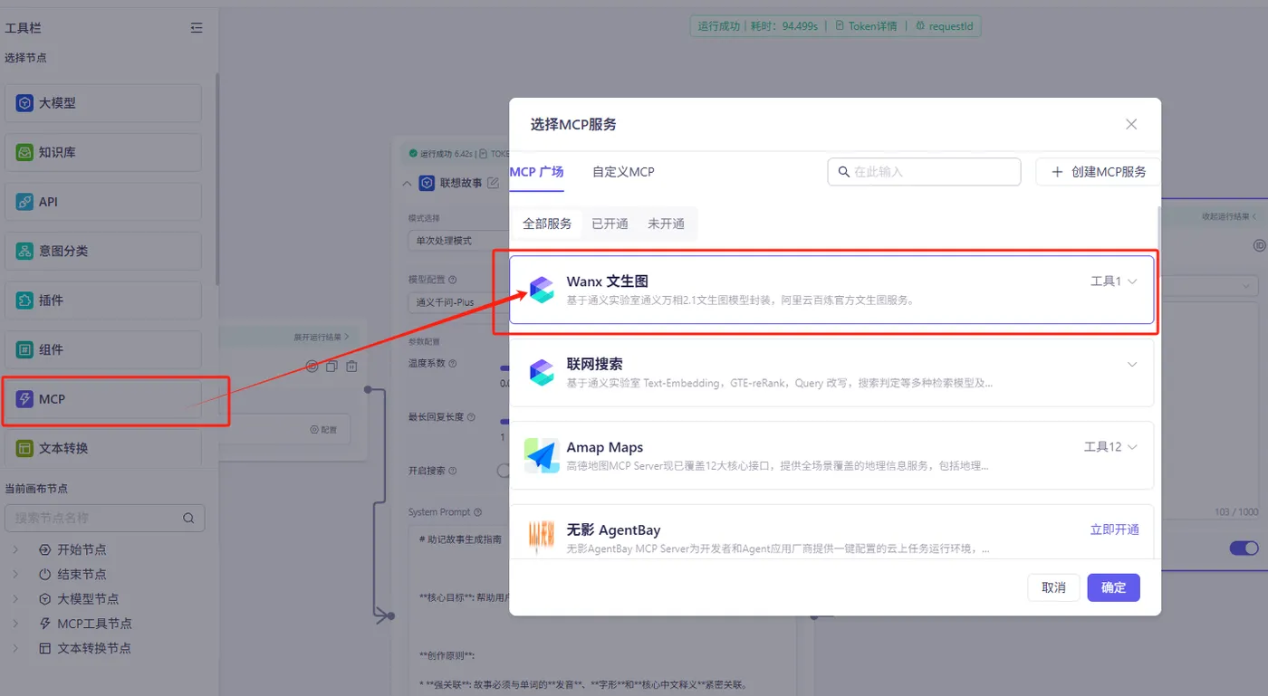
Task: Toggle the 开启搜索 switch
Action: coord(503,471)
